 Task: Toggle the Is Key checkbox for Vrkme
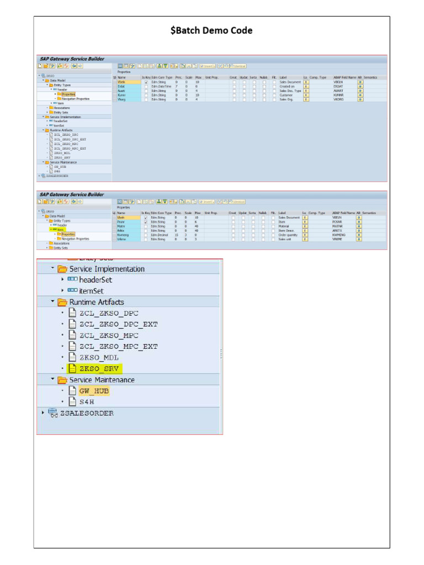point(145,239)
